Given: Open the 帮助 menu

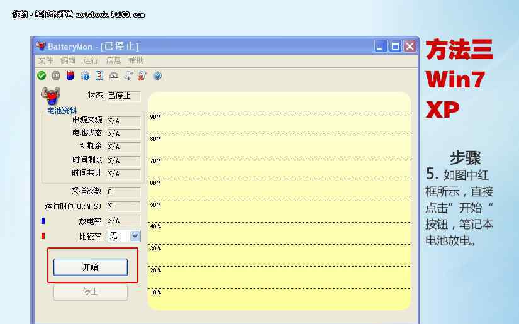Looking at the screenshot, I should (x=136, y=60).
